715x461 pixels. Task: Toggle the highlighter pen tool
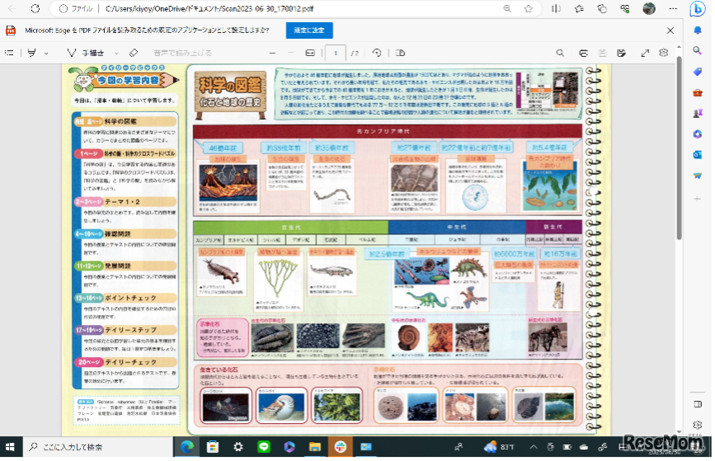pos(32,53)
